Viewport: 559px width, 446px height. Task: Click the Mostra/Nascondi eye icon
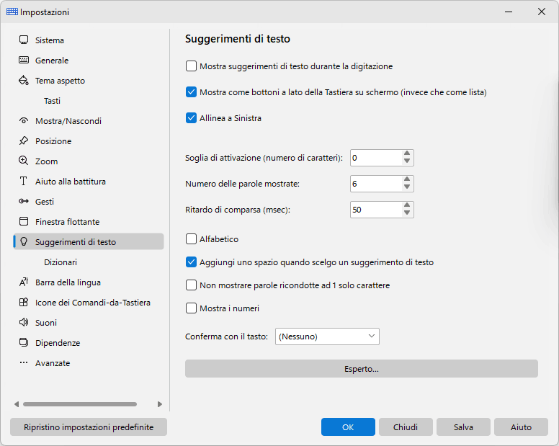(24, 121)
